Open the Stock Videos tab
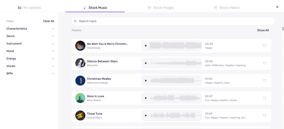The width and height of the screenshot is (284, 129). coord(227,8)
